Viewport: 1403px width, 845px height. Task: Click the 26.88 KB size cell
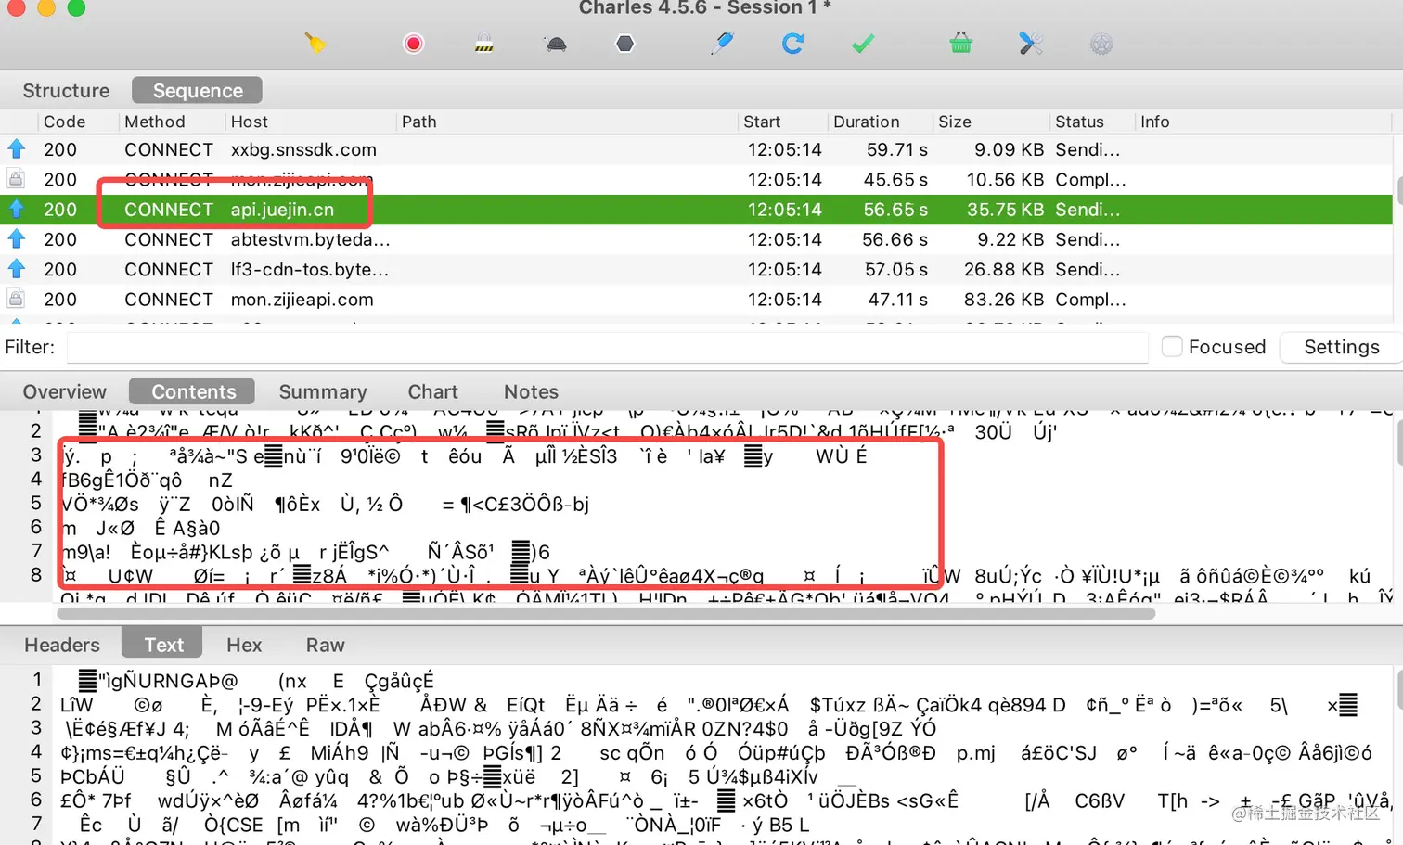1004,269
